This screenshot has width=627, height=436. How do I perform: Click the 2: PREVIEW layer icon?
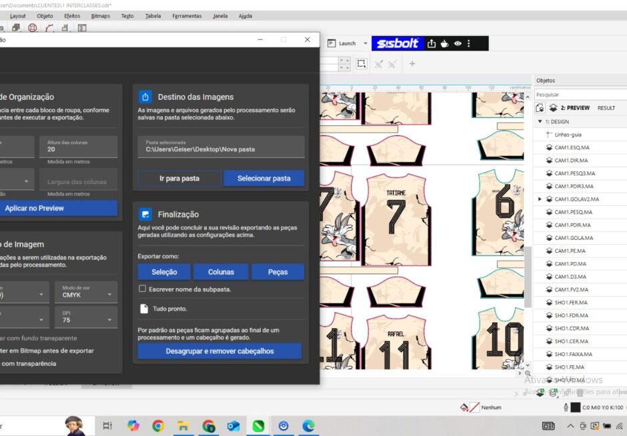(554, 108)
